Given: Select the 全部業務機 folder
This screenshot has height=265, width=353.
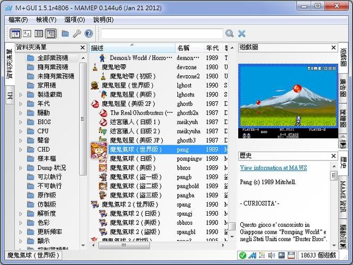Looking at the screenshot, I should [x=53, y=58].
